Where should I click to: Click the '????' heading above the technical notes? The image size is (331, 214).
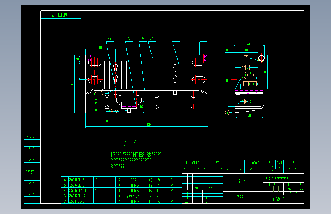pyautogui.click(x=130, y=142)
